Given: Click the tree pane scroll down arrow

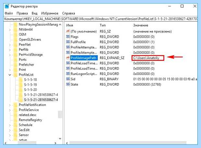Looking at the screenshot, I should (x=60, y=139).
